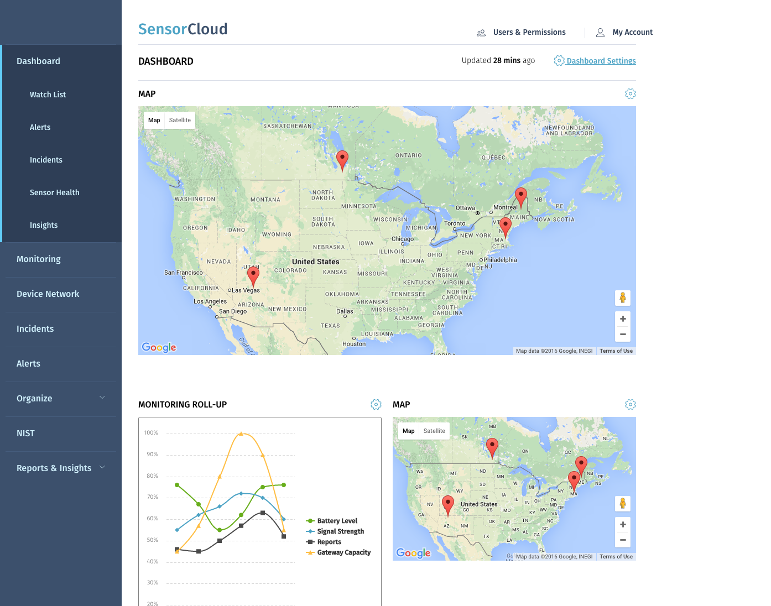
Task: Click the first Battery Level data point
Action: [x=177, y=485]
